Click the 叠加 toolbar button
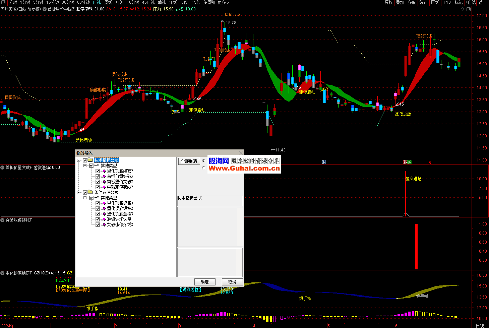This screenshot has height=328, width=489. 400,2
